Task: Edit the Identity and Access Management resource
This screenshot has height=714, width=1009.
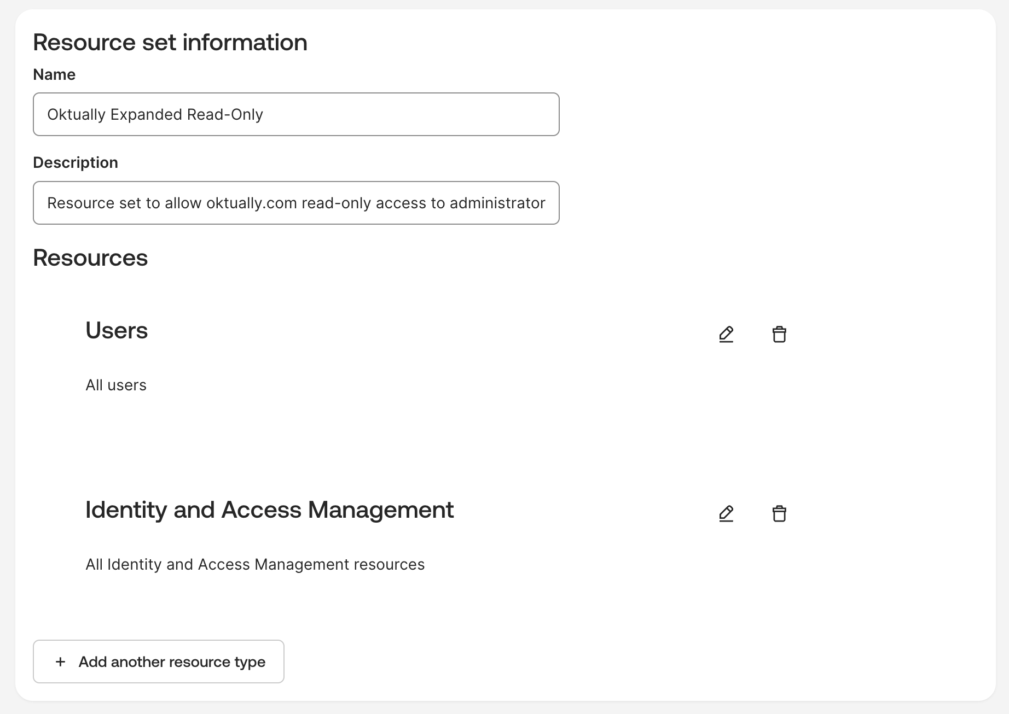Action: pos(726,513)
